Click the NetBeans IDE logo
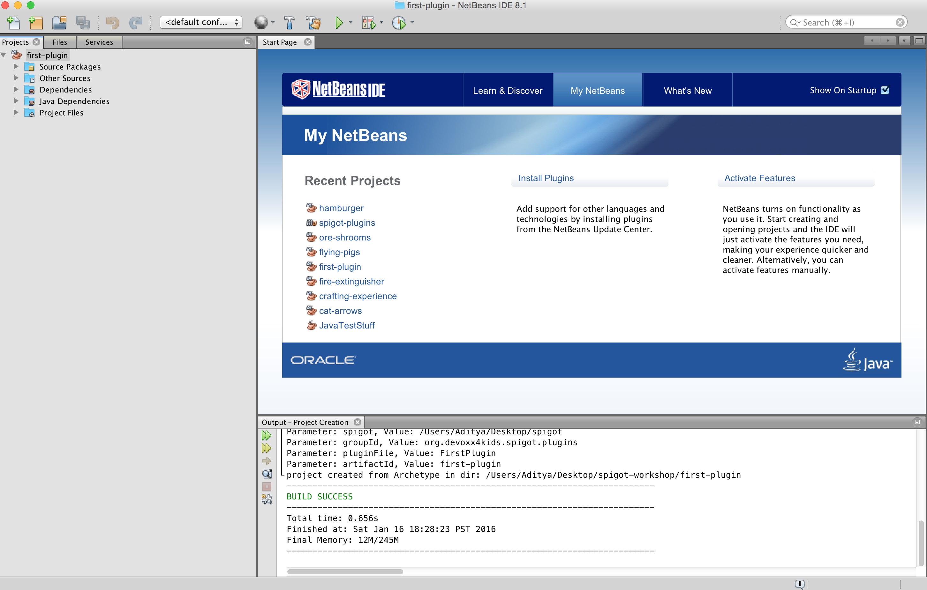927x590 pixels. [338, 89]
